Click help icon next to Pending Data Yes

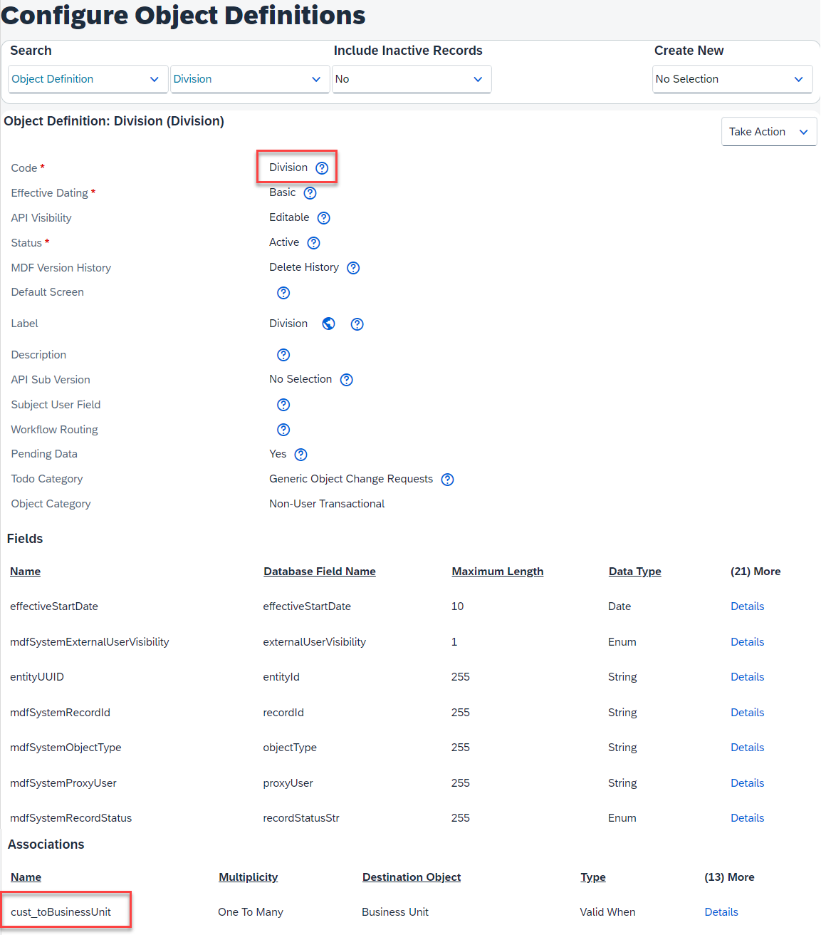coord(300,455)
